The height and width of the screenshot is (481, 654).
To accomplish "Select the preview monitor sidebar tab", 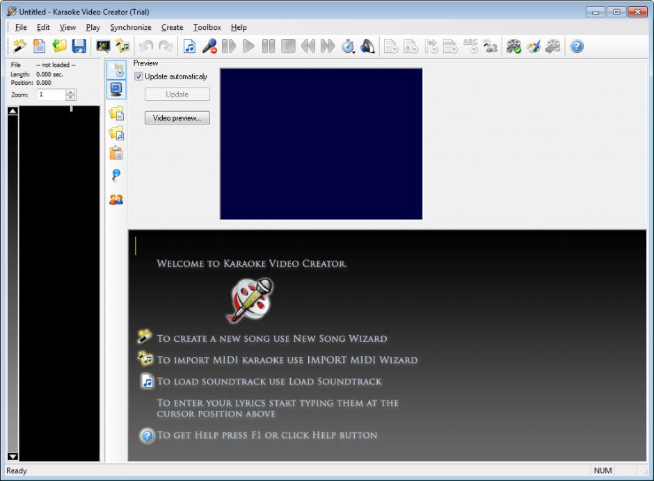I will tap(116, 89).
